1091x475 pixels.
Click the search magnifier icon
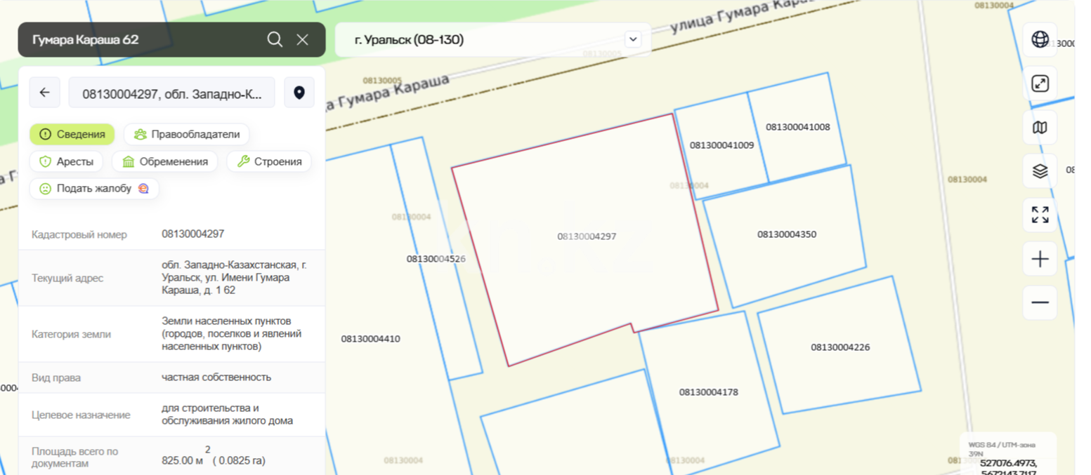pos(274,39)
